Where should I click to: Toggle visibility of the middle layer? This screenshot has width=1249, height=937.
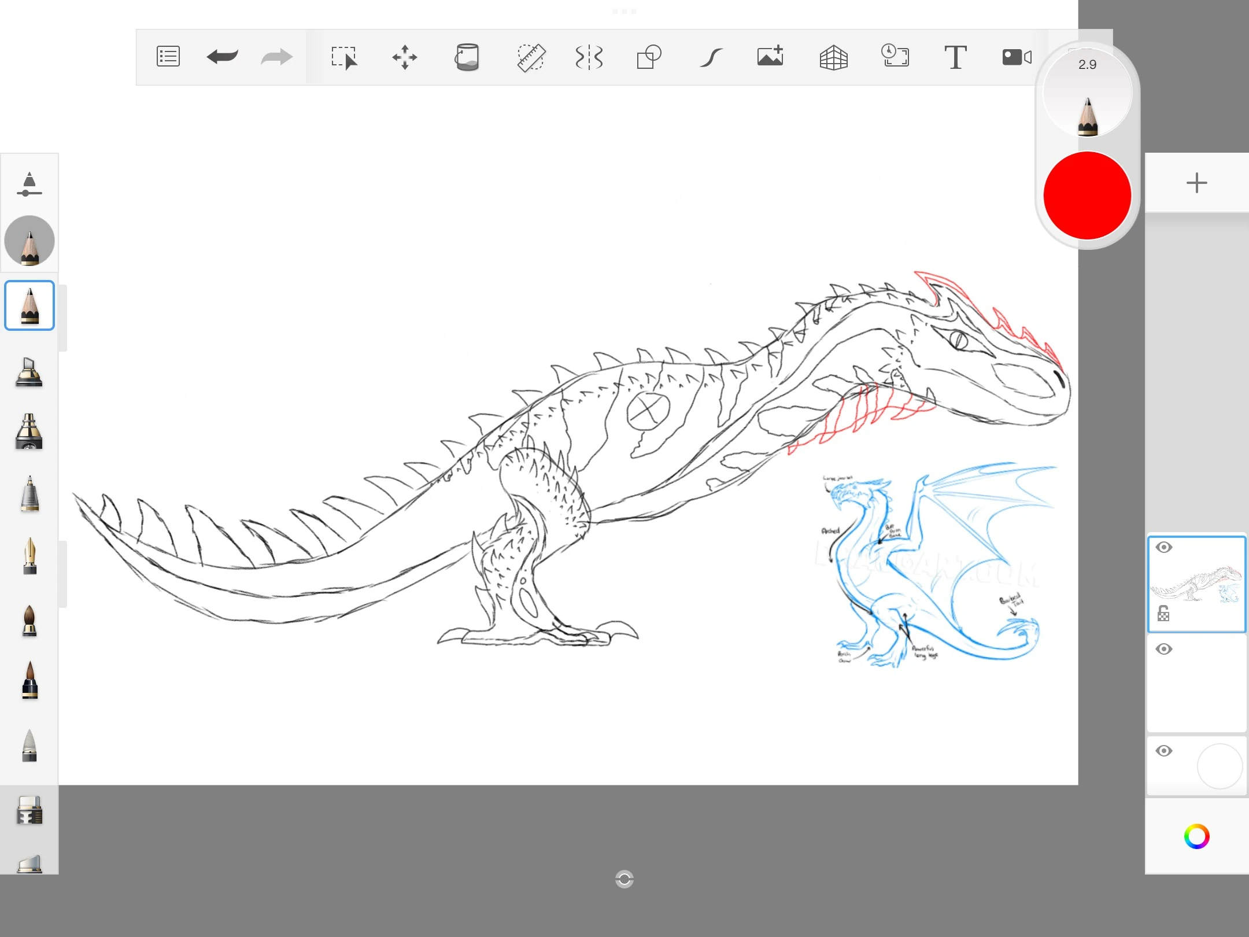click(1165, 649)
